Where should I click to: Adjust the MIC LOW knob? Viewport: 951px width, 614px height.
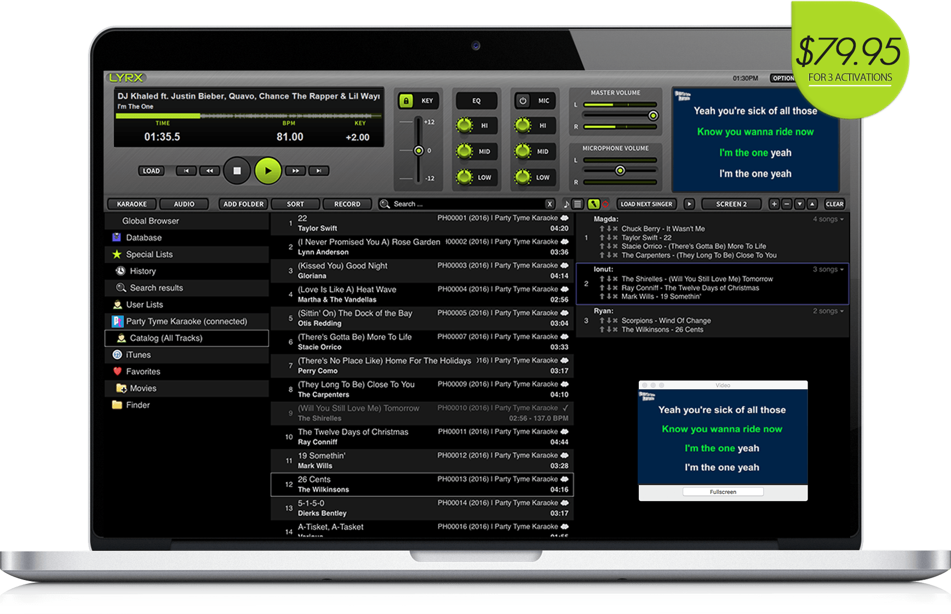click(x=523, y=177)
